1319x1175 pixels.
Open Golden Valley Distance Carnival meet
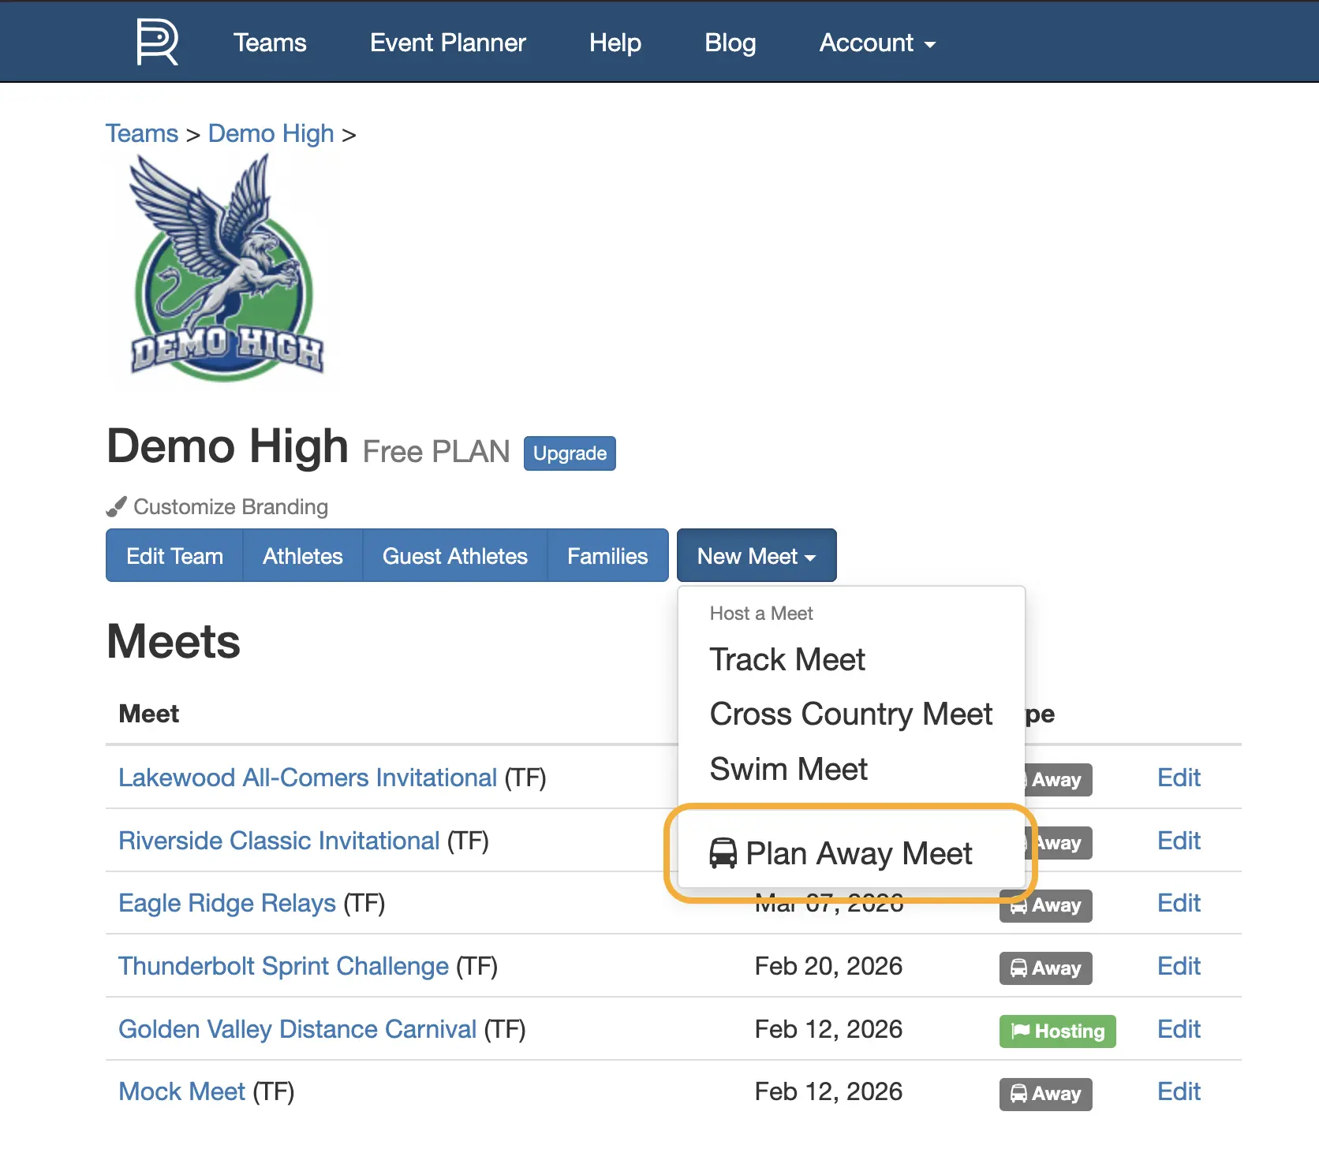pyautogui.click(x=297, y=1029)
